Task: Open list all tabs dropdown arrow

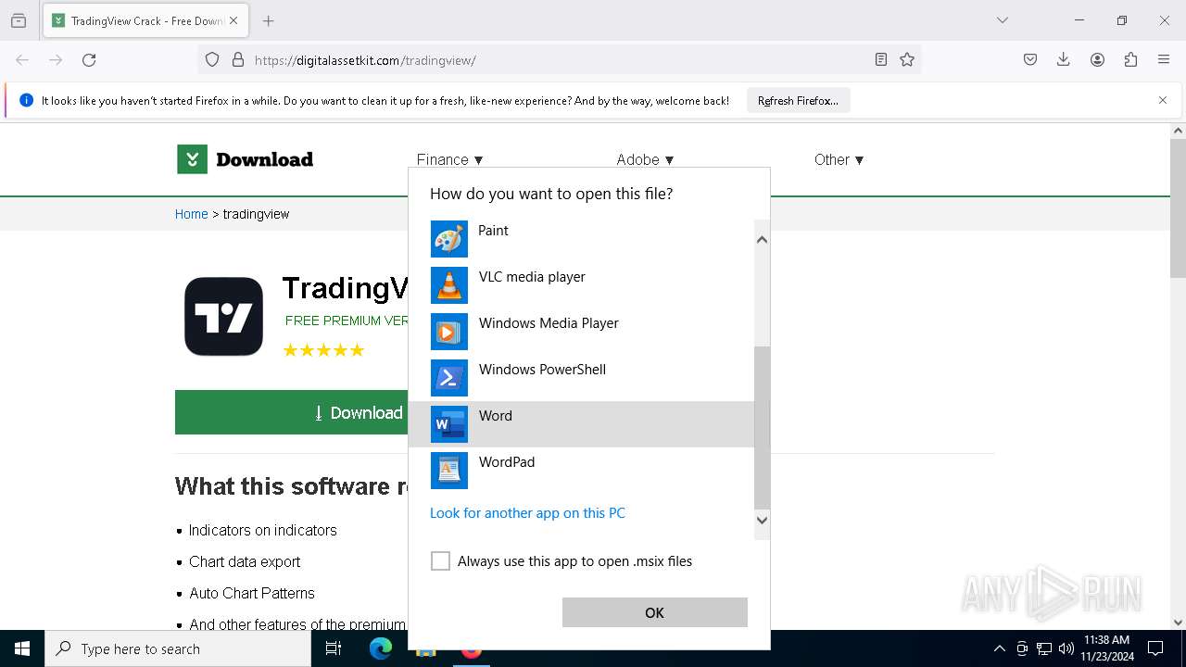Action: (1003, 20)
